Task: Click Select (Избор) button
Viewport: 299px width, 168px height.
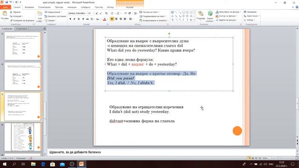Action: (249, 20)
